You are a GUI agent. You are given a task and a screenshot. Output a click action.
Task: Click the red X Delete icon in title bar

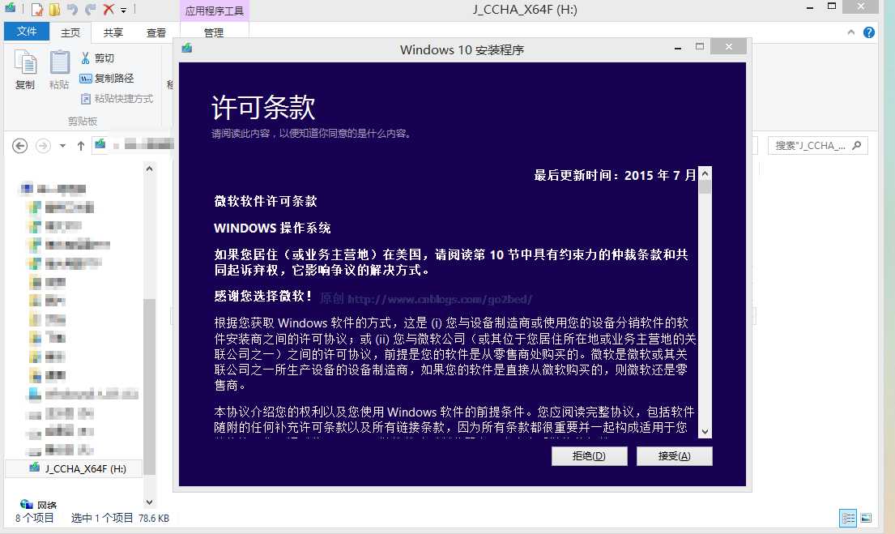pos(109,9)
